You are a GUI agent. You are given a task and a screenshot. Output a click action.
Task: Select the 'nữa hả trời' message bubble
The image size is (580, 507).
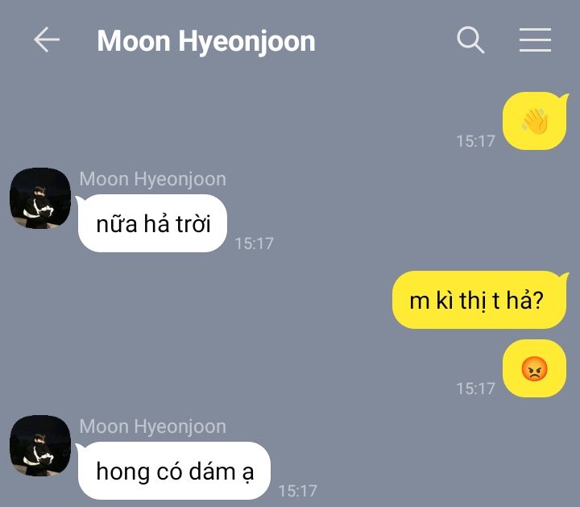tap(152, 223)
